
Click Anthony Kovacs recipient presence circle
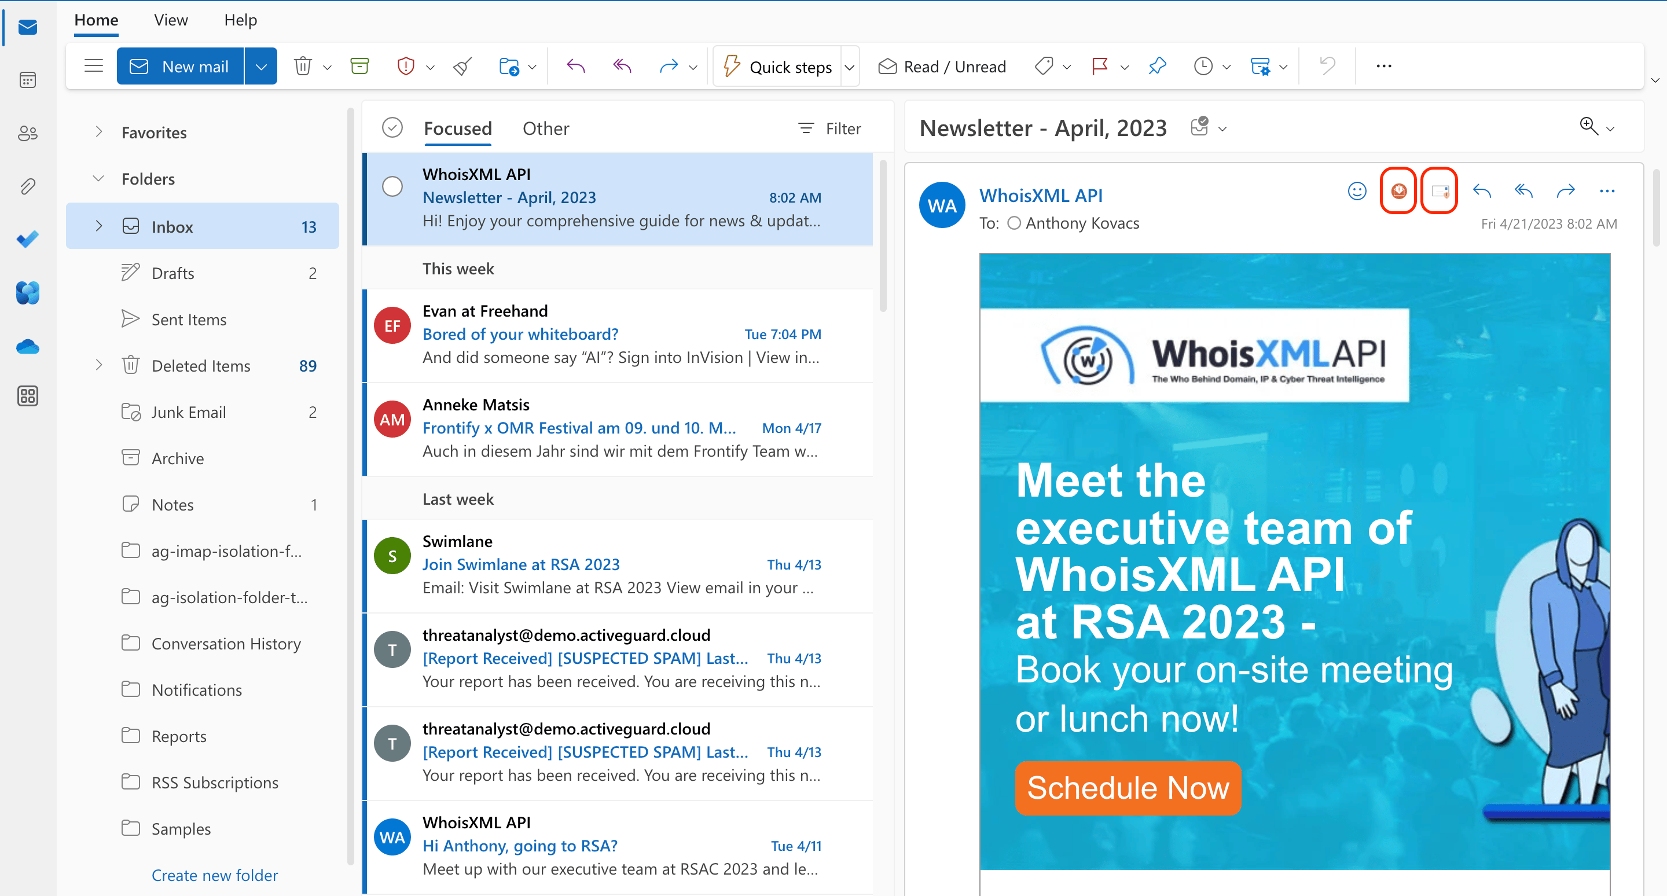click(1014, 223)
